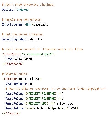This screenshot has width=110, height=118.
Task: Click the RewriteCond line ending with '!-d'
Action: click(34, 99)
